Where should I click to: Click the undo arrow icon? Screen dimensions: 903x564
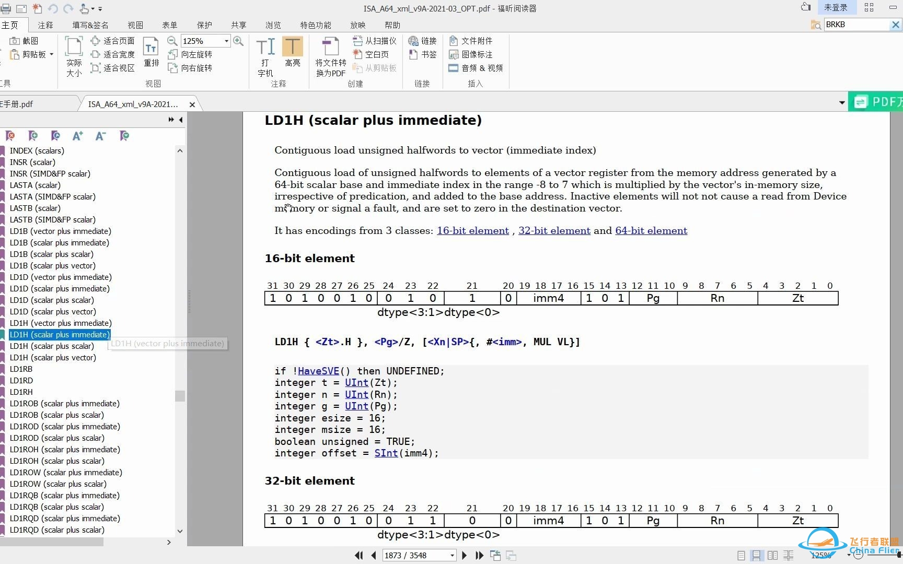(x=52, y=8)
